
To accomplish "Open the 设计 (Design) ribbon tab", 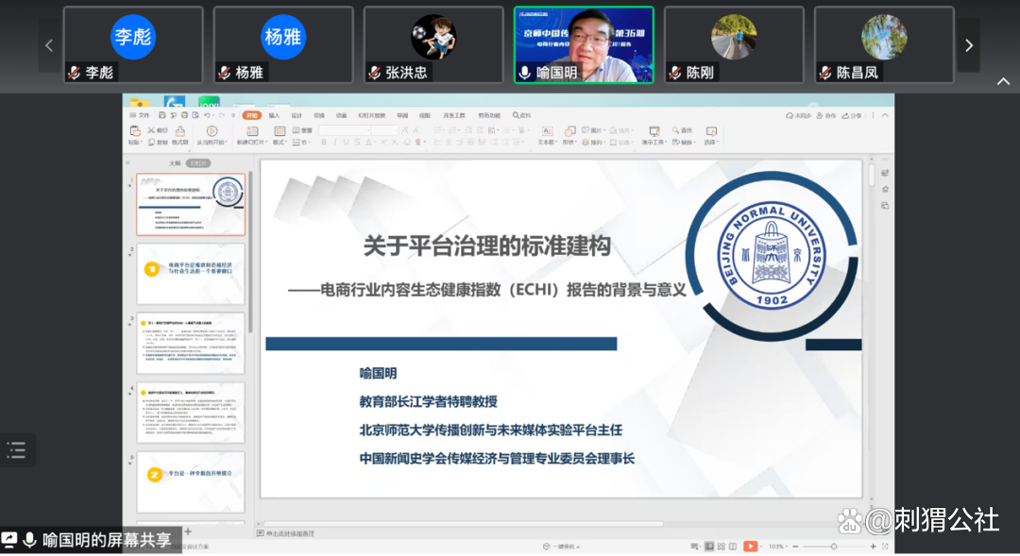I will point(297,115).
